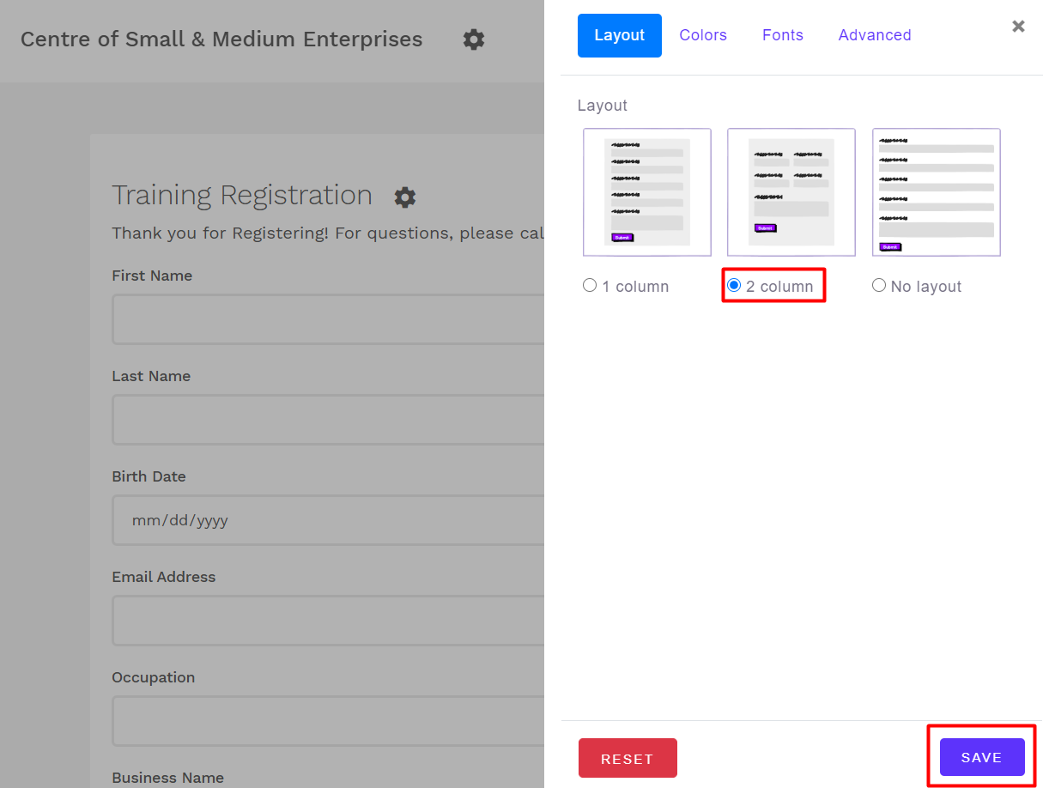Choose the No layout radio option
Screen dimensions: 1049x788
click(879, 286)
